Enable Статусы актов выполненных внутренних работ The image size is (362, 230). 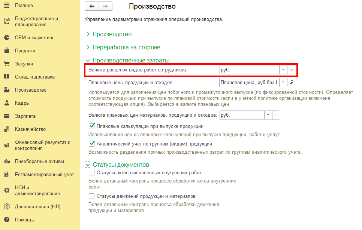pos(92,173)
